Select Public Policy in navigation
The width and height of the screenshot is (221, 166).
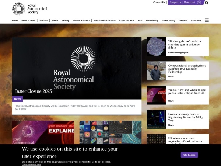coord(168,20)
